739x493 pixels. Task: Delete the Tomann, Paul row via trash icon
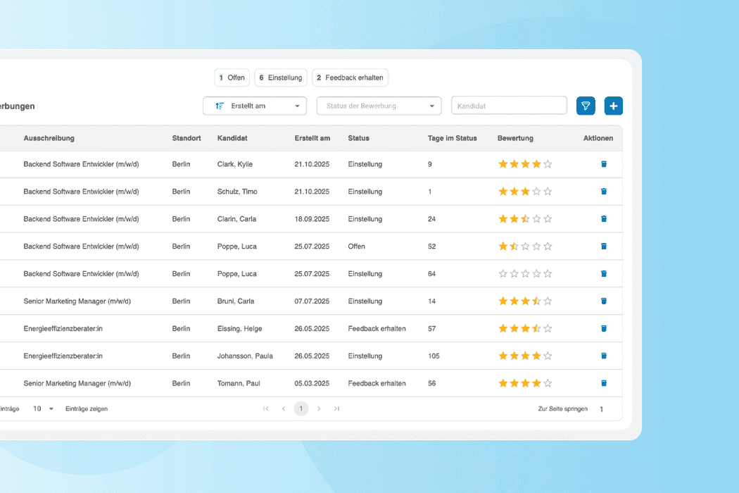point(603,383)
